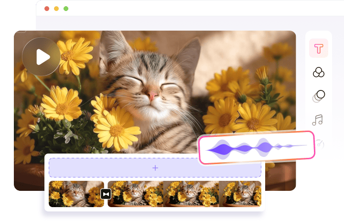Click the purple audio waveform card
This screenshot has height=221, width=344.
[257, 147]
